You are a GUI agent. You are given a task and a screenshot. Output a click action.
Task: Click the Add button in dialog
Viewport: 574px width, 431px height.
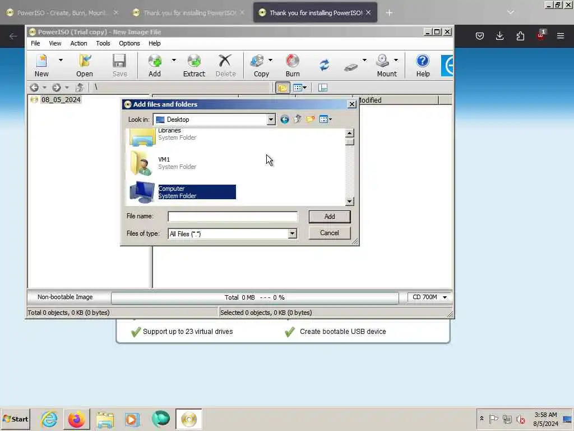point(330,217)
